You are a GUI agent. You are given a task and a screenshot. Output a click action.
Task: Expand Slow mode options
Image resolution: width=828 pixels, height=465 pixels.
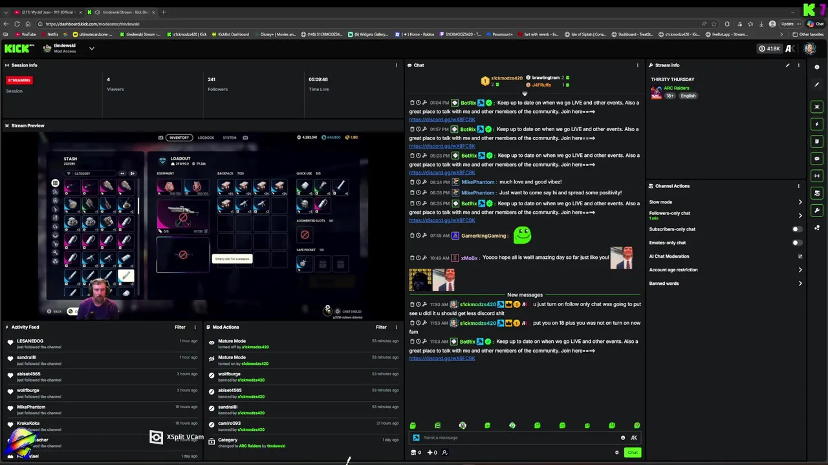pyautogui.click(x=800, y=202)
